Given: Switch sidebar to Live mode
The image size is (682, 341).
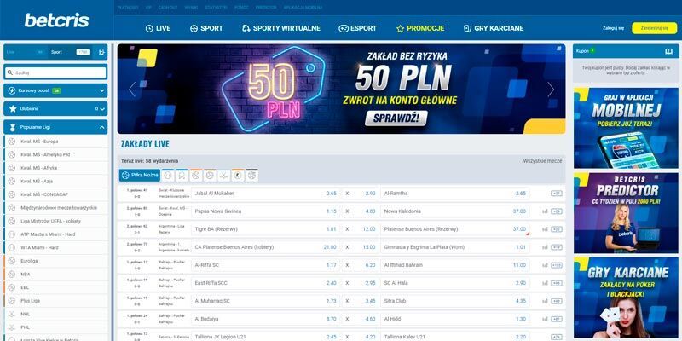Looking at the screenshot, I should 25,52.
